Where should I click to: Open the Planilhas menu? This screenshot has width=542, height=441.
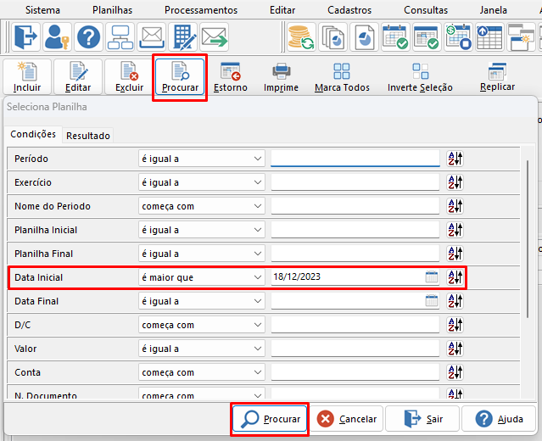coord(112,10)
